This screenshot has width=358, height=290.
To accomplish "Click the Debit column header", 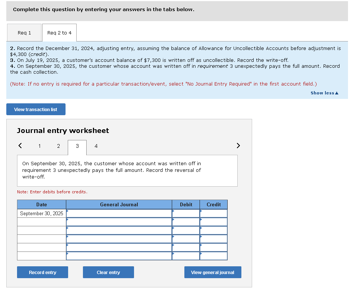I will pyautogui.click(x=186, y=204).
